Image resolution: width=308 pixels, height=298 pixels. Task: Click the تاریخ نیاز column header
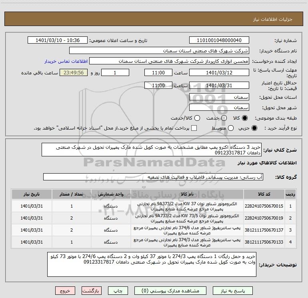(x=32, y=194)
